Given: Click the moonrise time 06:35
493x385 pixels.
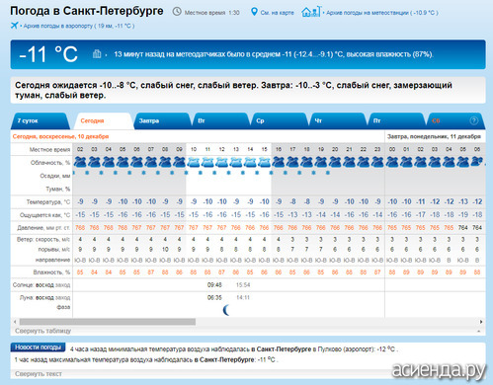Looking at the screenshot, I should pyautogui.click(x=214, y=297).
